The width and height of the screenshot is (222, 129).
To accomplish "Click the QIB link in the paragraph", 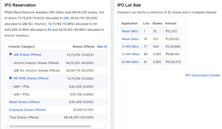I will (66, 18).
